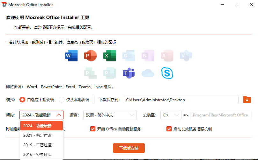Click the 下载后安装 button
258x160 pixels.
click(129, 148)
